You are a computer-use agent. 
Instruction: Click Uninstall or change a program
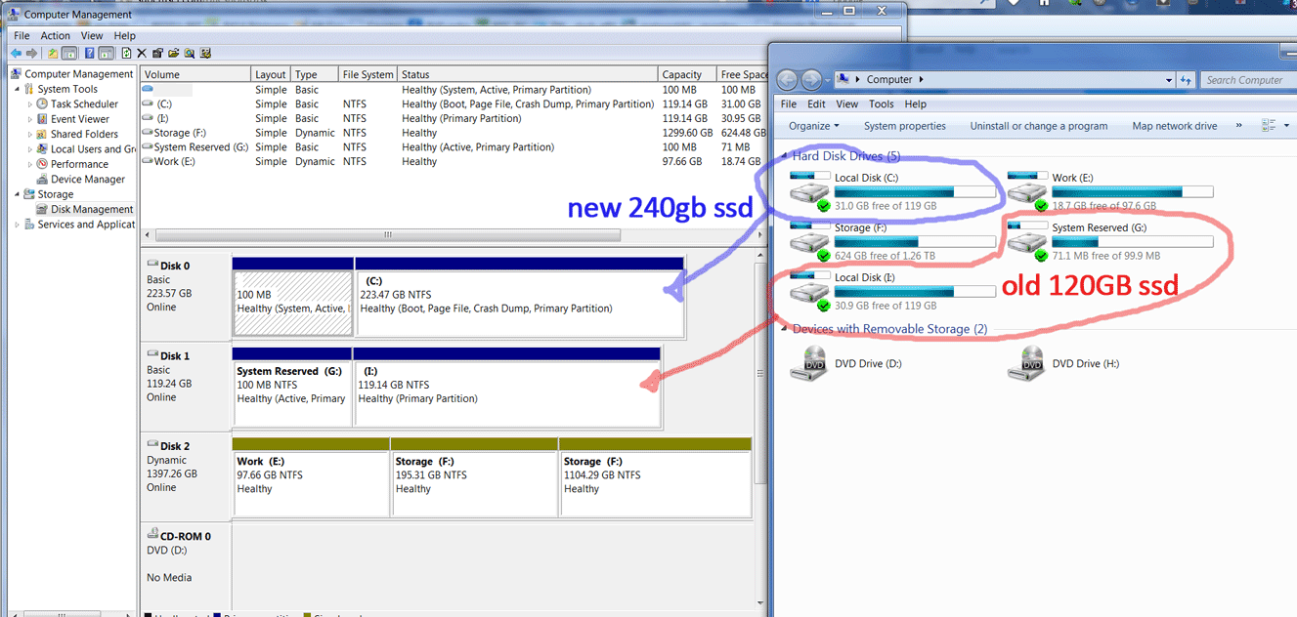coord(1038,125)
